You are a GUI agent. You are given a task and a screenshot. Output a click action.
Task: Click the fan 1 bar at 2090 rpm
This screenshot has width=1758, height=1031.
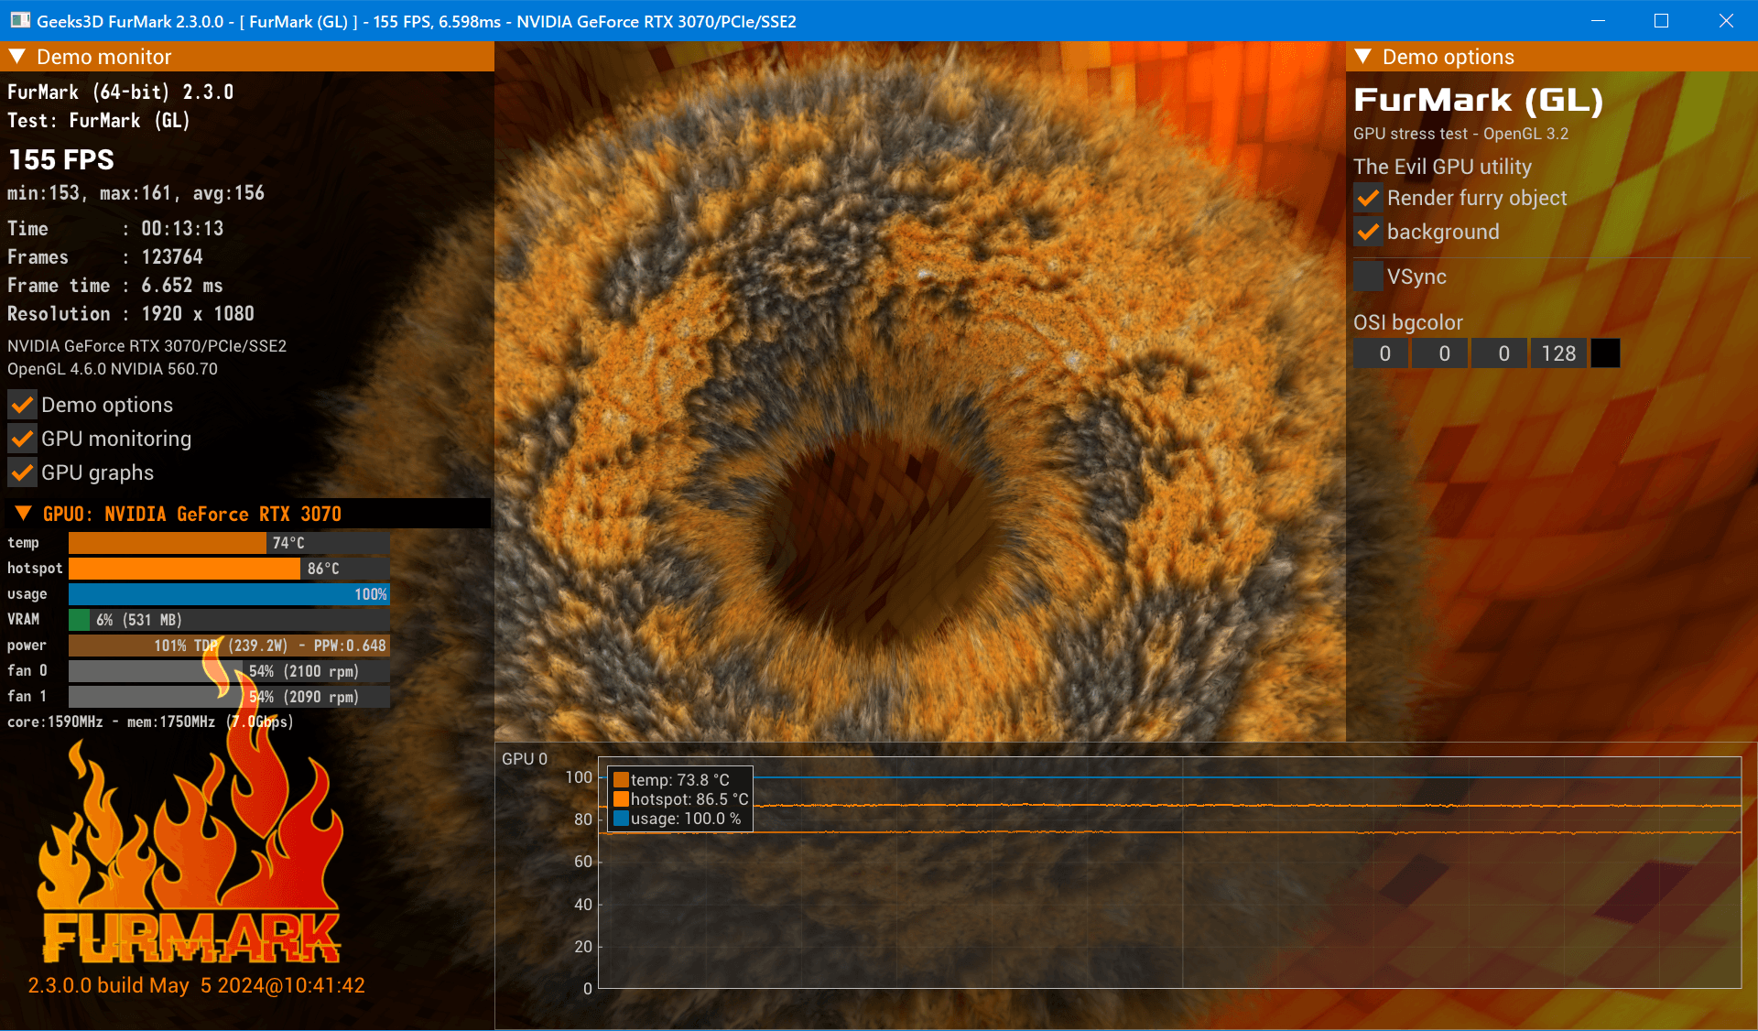coord(229,697)
